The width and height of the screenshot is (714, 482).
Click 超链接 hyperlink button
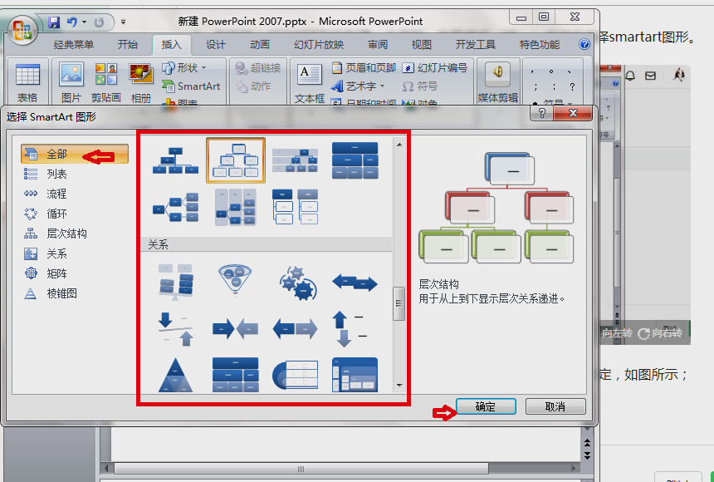coord(258,68)
